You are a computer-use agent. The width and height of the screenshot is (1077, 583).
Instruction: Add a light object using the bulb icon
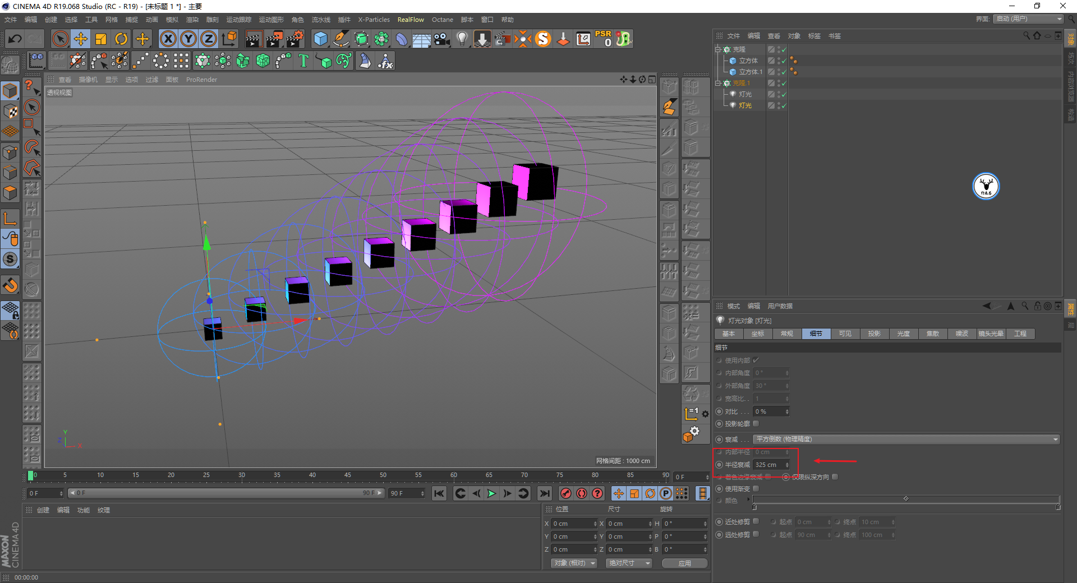point(462,39)
